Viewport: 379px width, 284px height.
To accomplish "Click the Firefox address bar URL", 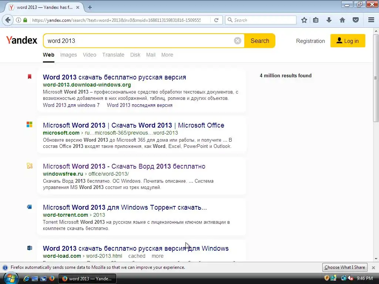I will 116,20.
